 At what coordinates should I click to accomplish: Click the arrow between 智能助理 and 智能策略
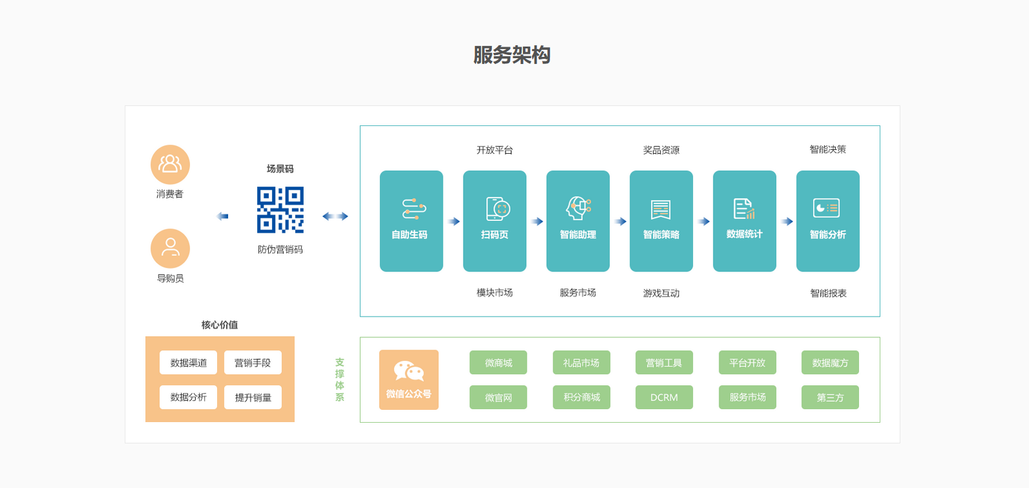pyautogui.click(x=621, y=222)
